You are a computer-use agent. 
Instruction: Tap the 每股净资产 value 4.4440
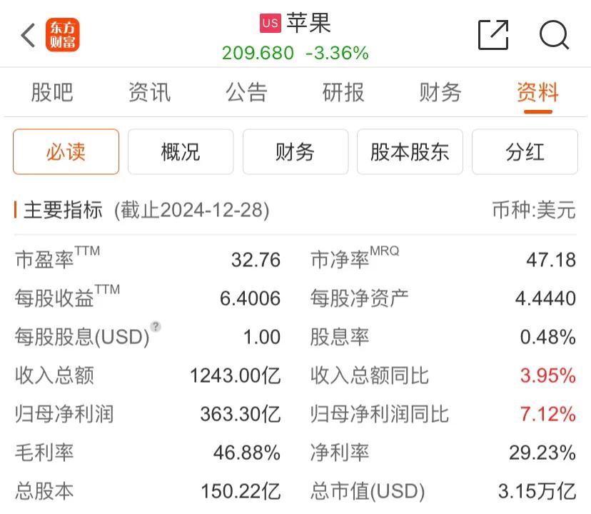(x=545, y=298)
